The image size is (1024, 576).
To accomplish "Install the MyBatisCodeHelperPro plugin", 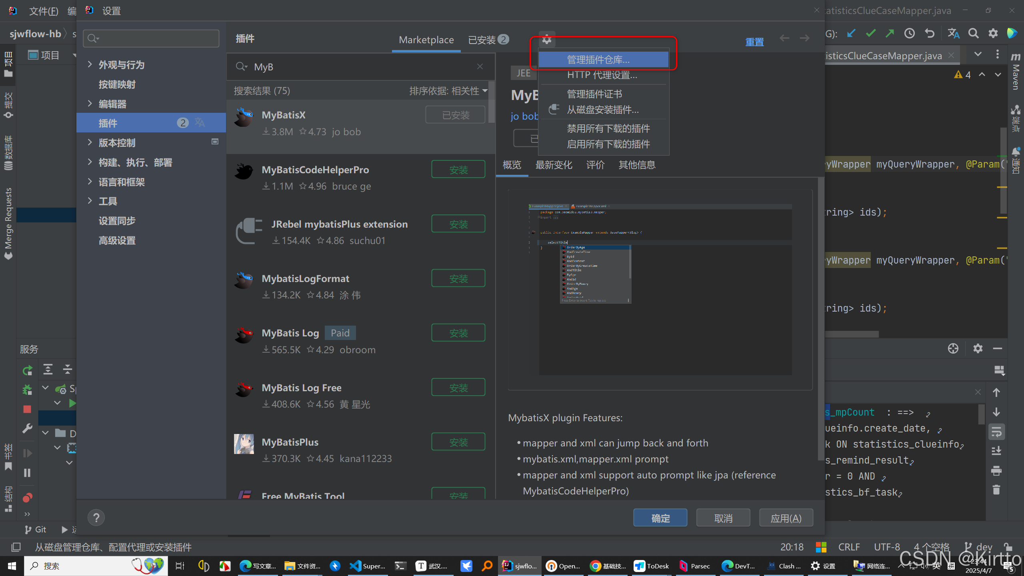I will pos(458,170).
